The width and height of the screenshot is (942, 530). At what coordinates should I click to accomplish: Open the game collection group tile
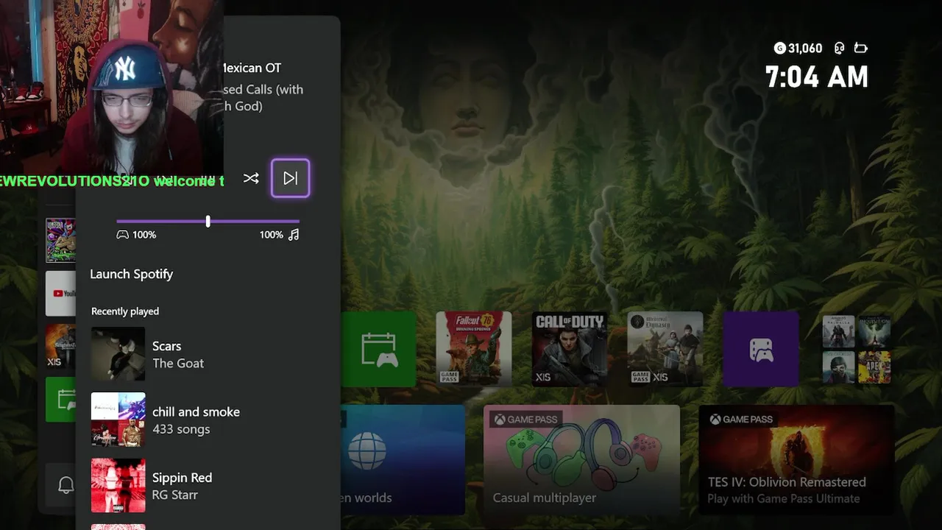857,349
